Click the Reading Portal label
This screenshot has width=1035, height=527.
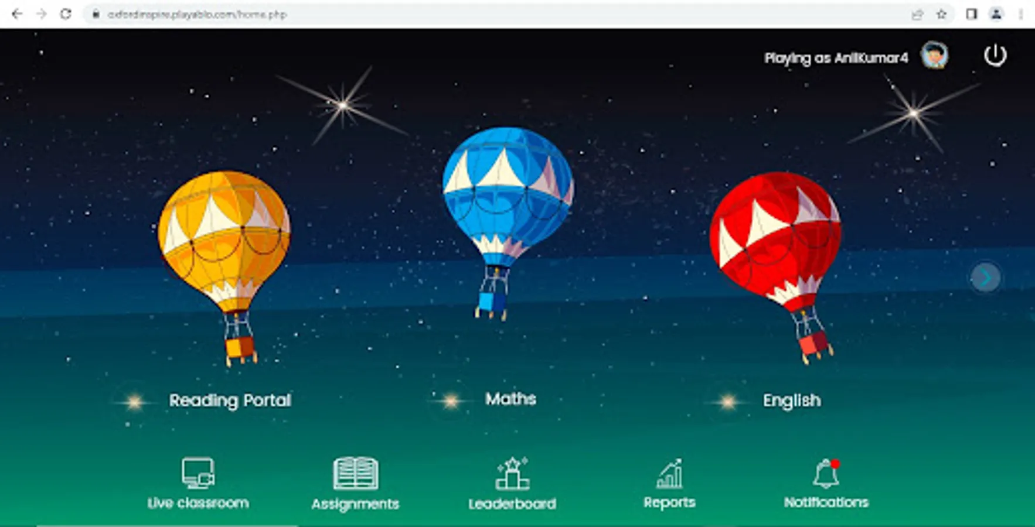pyautogui.click(x=230, y=401)
